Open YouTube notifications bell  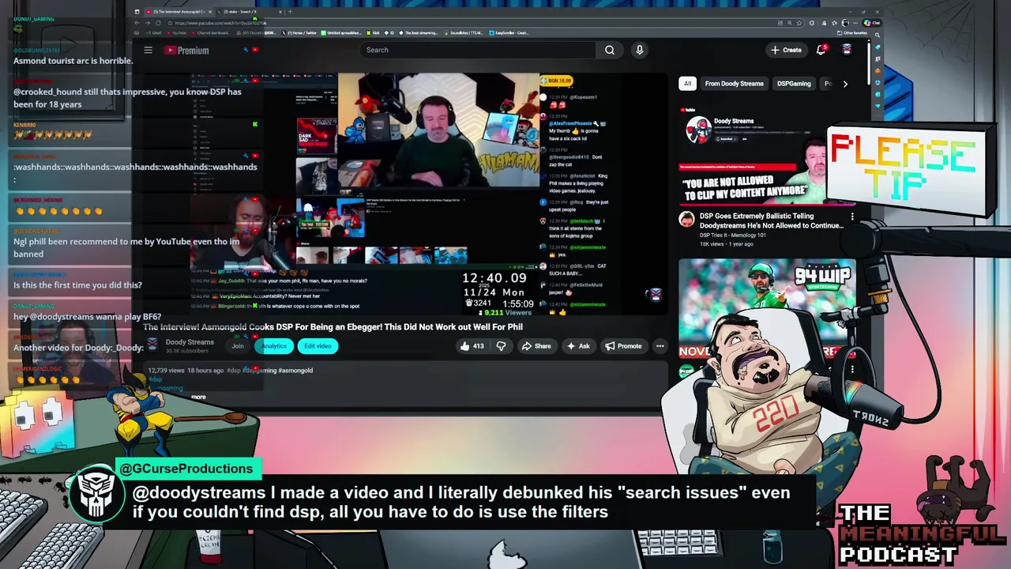tap(821, 49)
